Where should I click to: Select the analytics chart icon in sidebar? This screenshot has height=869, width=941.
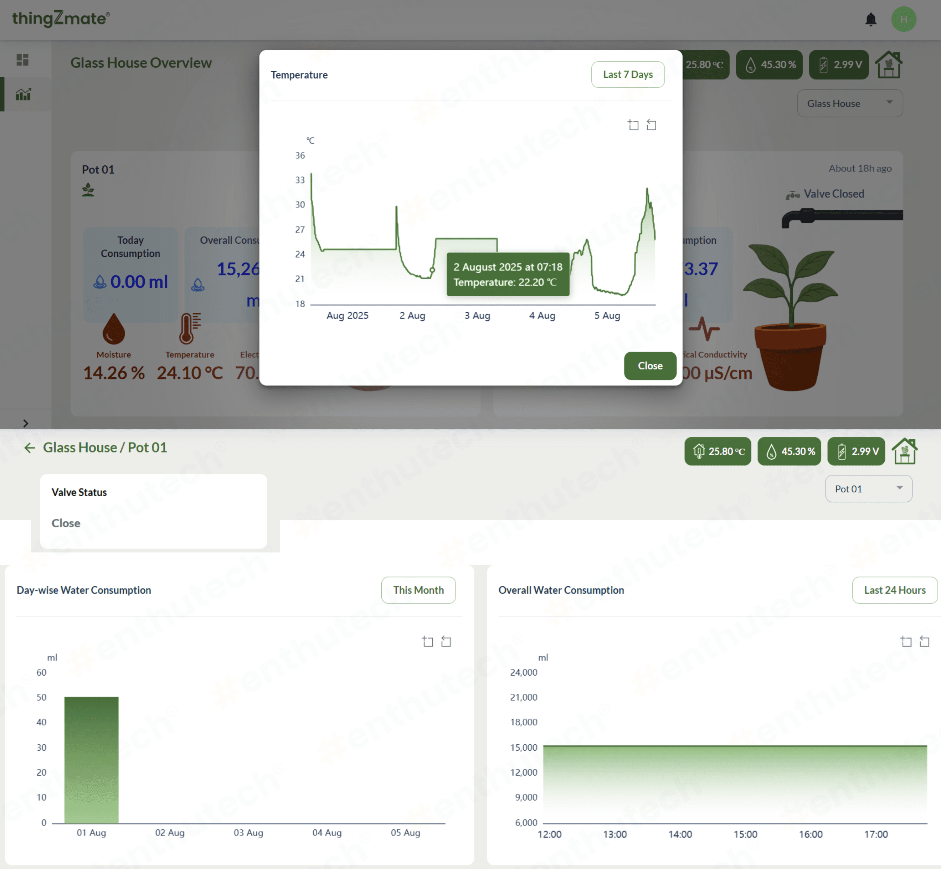(23, 94)
